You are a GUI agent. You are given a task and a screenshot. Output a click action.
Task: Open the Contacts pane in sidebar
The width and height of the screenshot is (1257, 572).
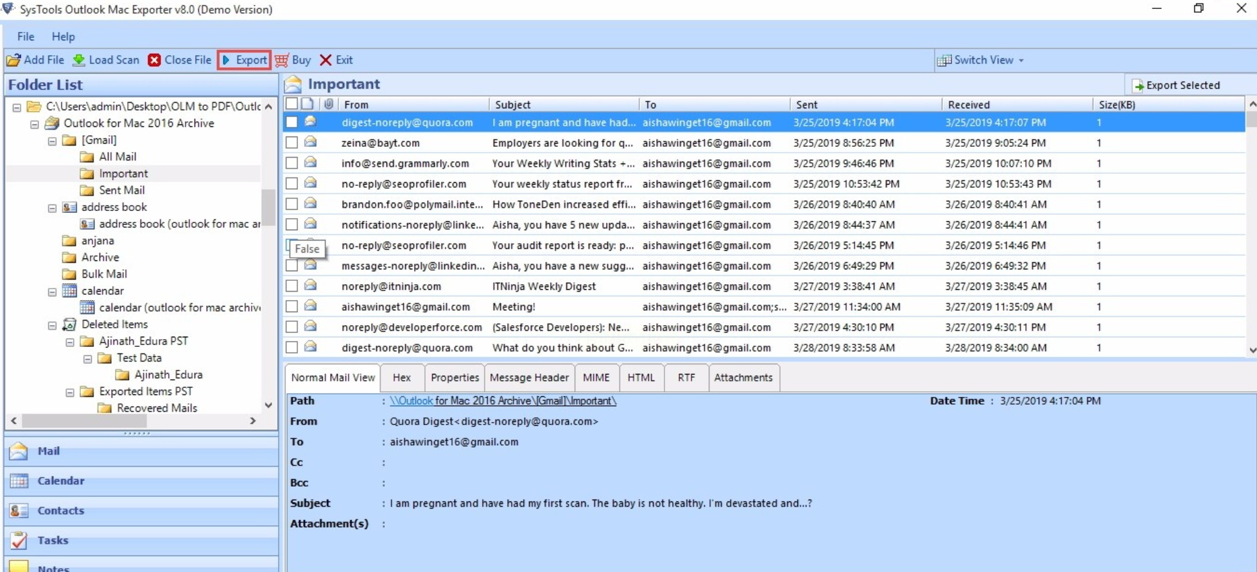tap(60, 510)
